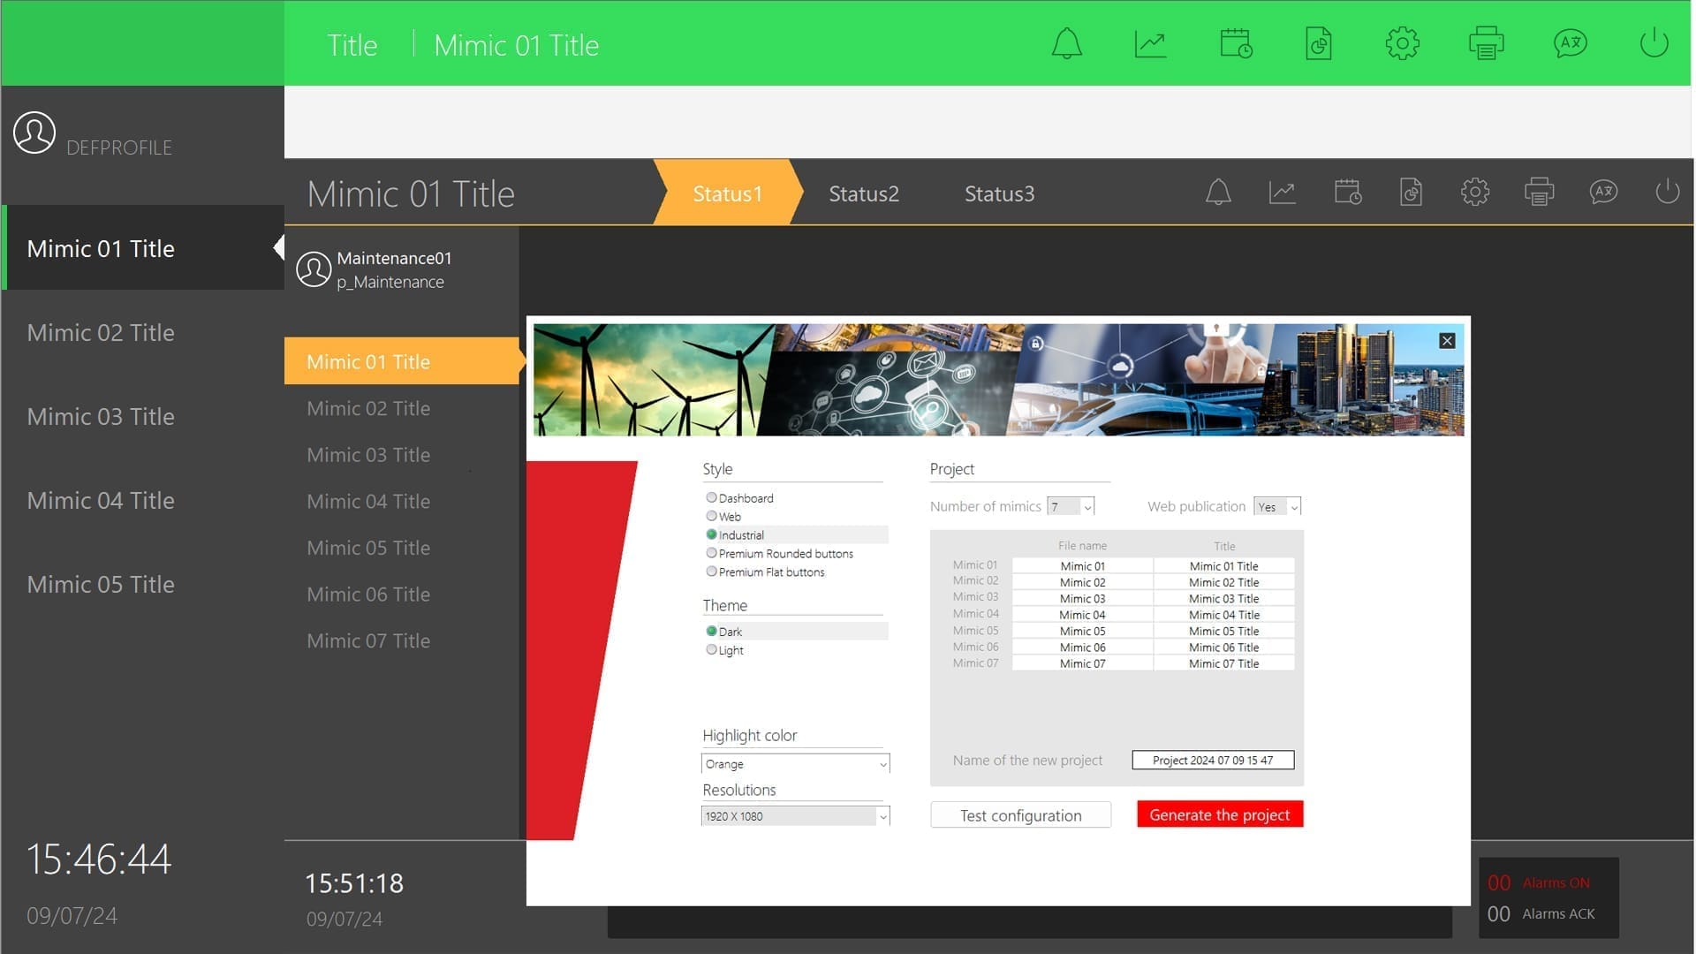Click the Test configuration button
This screenshot has width=1696, height=954.
1020,815
